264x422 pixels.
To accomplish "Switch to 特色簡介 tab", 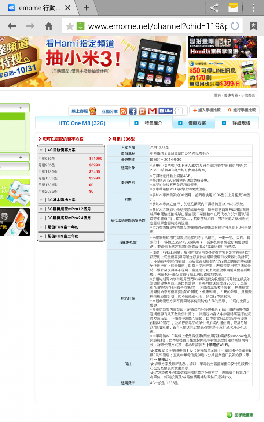I will pyautogui.click(x=151, y=123).
